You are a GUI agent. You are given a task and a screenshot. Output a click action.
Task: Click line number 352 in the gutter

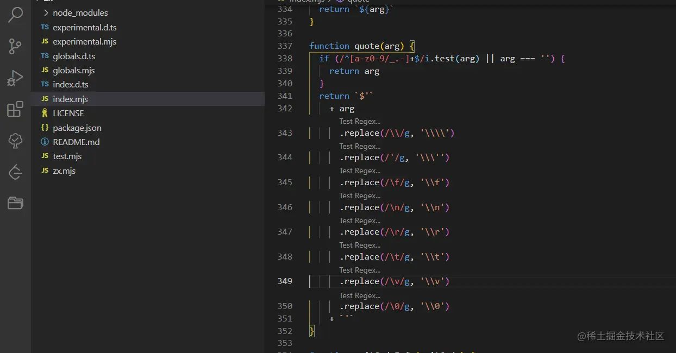tap(285, 331)
